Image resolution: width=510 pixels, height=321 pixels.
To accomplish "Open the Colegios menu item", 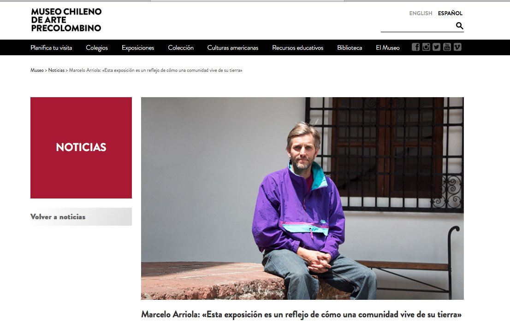I will [x=96, y=48].
